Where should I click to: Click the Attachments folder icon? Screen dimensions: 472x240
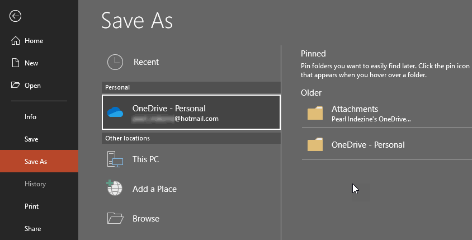pyautogui.click(x=315, y=113)
